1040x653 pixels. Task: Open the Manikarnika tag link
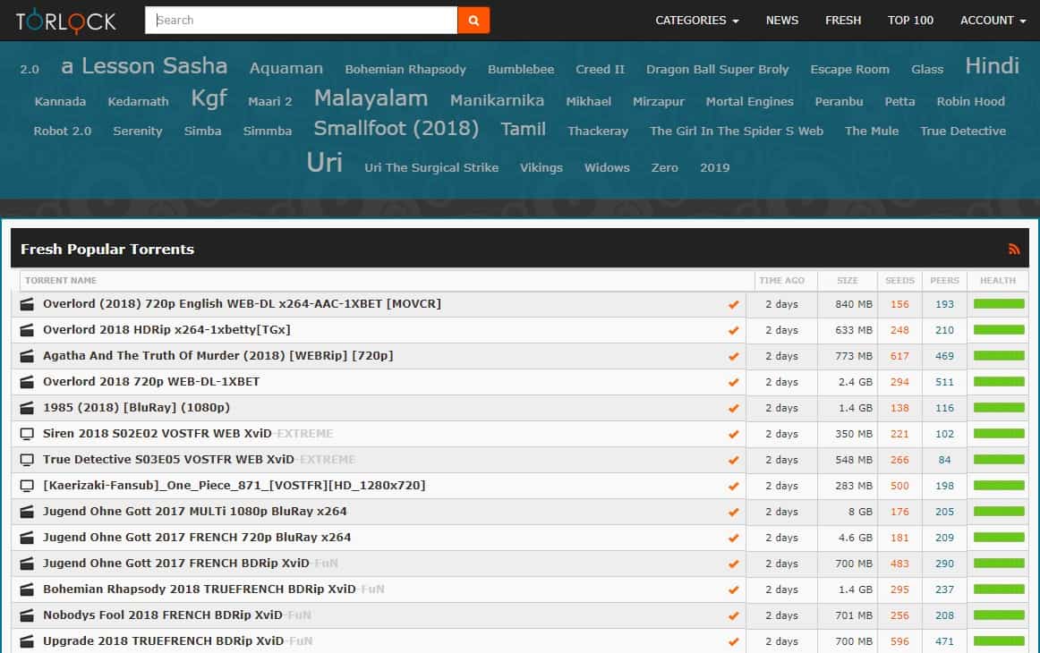coord(497,100)
